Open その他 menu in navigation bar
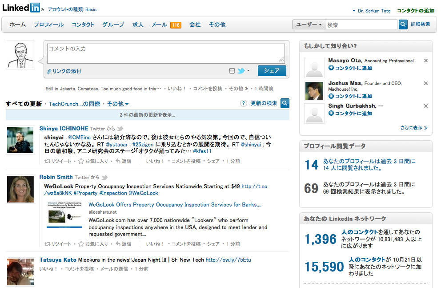Image resolution: width=441 pixels, height=288 pixels. point(217,25)
